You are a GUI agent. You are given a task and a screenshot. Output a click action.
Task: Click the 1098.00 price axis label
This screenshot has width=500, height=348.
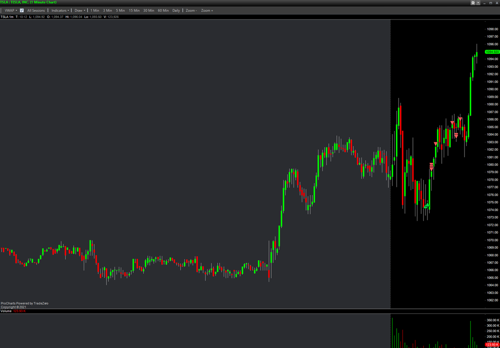pyautogui.click(x=493, y=29)
